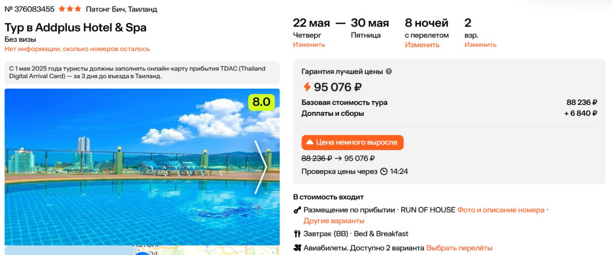Screen dimensions: 612x255
Task: Click the lightning bolt price icon
Action: (x=307, y=87)
